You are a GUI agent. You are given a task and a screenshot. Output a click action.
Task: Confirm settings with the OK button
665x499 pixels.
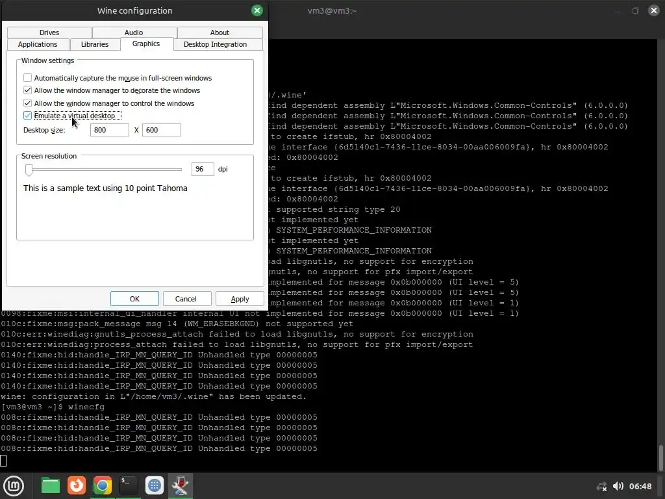click(x=134, y=299)
